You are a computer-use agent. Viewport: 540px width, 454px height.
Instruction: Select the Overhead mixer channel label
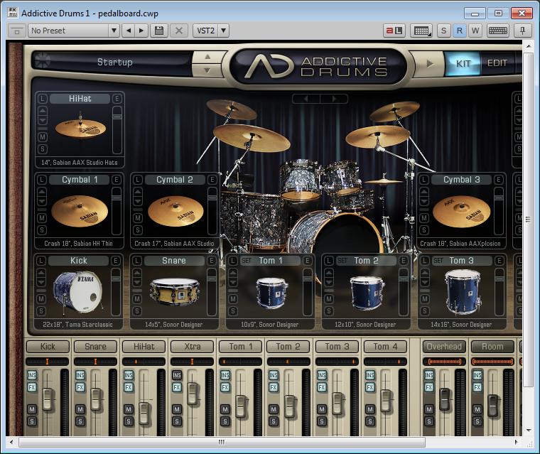click(x=444, y=347)
